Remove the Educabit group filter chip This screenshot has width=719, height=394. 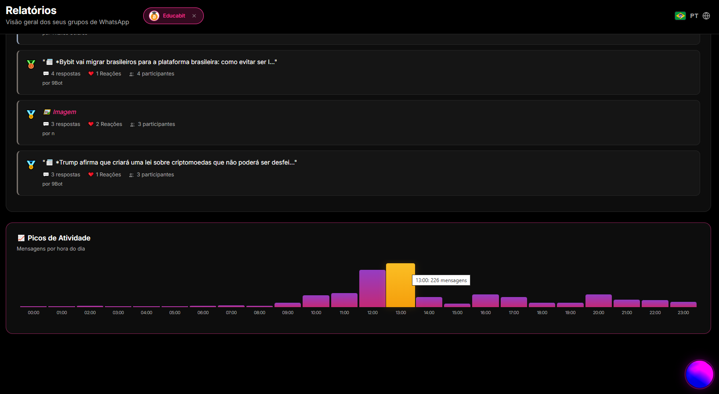(194, 16)
